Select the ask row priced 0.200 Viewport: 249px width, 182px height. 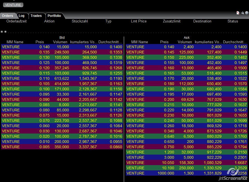(x=187, y=99)
